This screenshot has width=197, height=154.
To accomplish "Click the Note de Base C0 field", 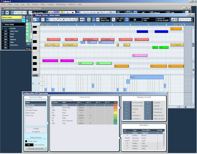I will 29,145.
